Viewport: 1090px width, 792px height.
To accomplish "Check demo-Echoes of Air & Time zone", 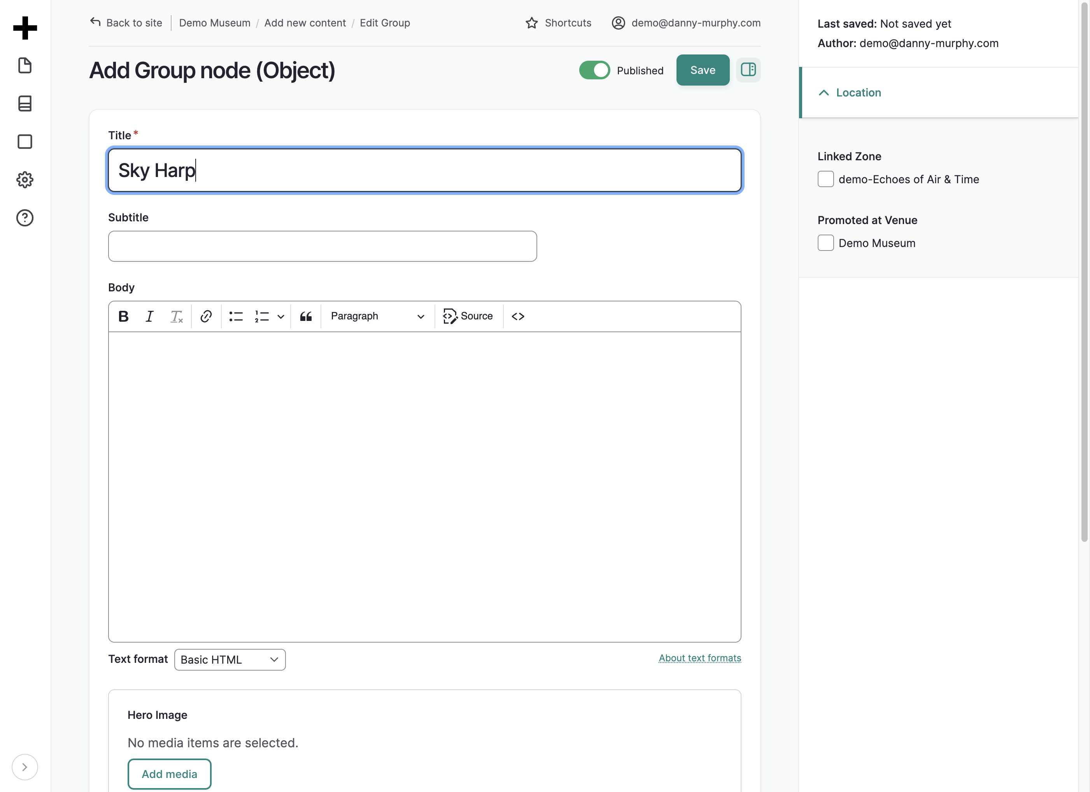I will click(826, 179).
